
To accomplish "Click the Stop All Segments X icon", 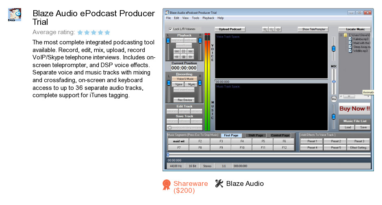I will 170,127.
